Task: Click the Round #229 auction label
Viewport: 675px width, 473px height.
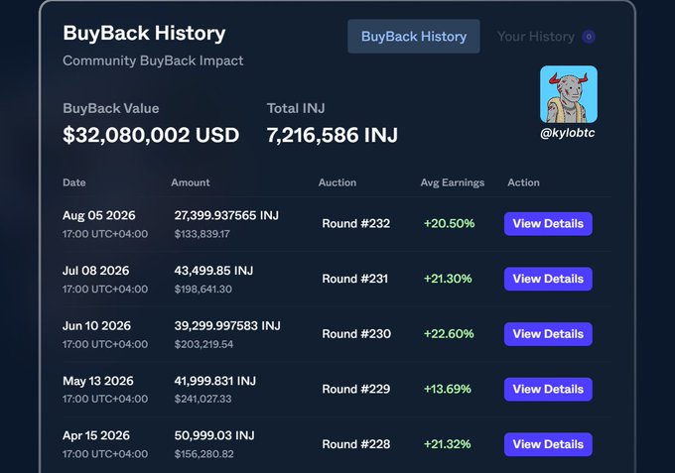Action: point(356,389)
